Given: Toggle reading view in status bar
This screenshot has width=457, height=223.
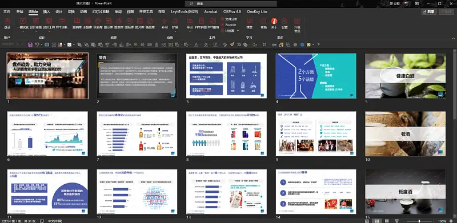Looking at the screenshot, I should click(387, 221).
